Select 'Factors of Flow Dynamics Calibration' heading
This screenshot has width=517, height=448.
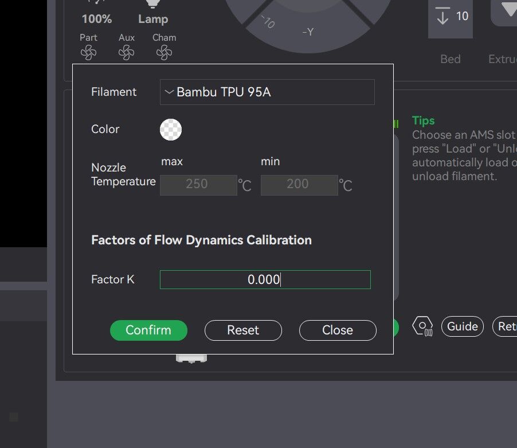[201, 240]
